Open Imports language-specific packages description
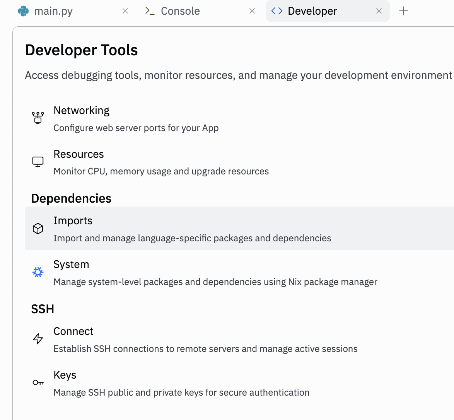The width and height of the screenshot is (454, 420). [192, 238]
